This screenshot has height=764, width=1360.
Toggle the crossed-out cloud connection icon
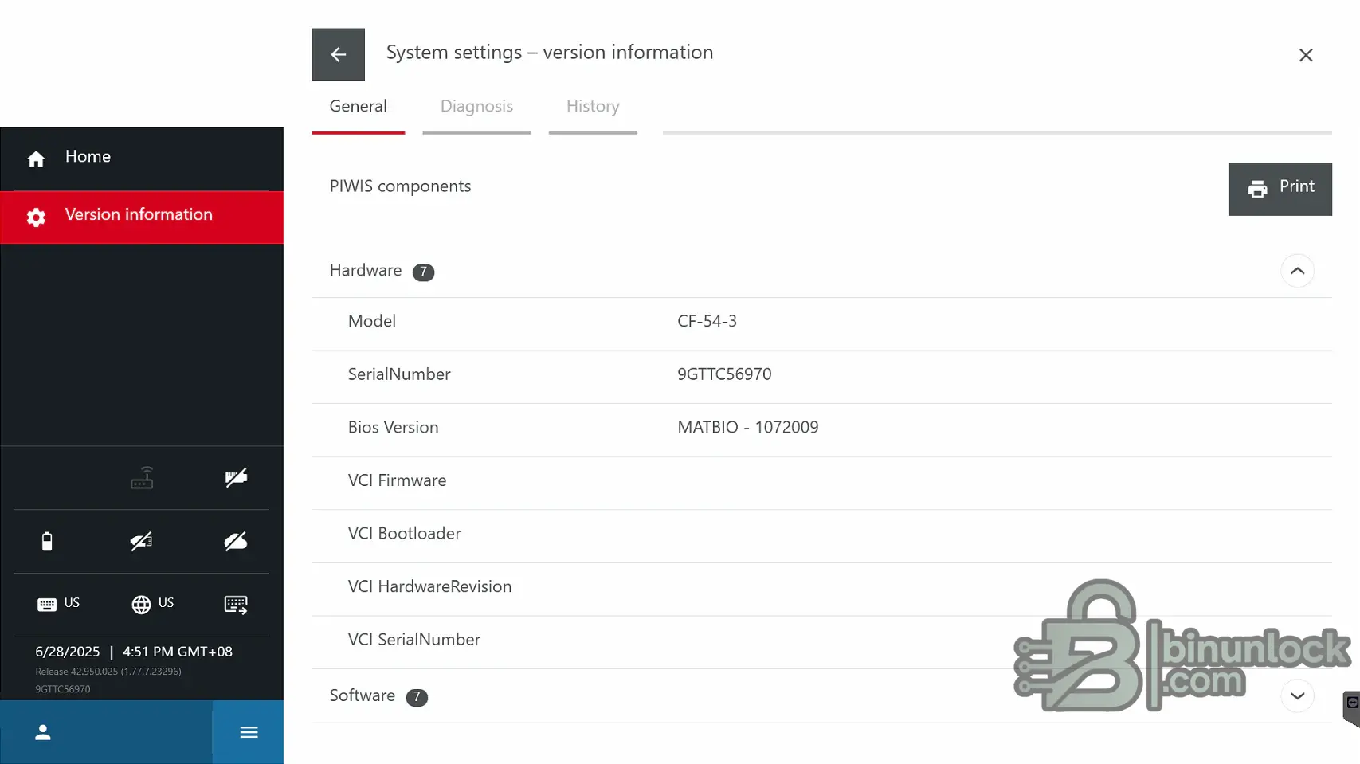coord(236,542)
